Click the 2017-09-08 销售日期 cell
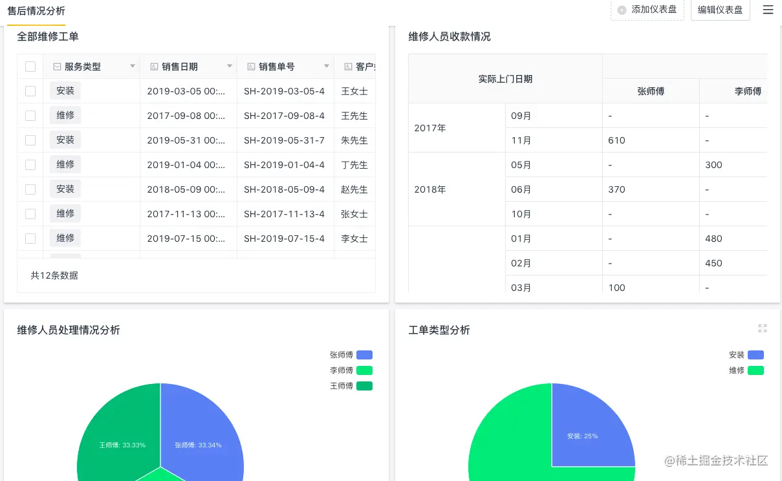 pos(188,116)
